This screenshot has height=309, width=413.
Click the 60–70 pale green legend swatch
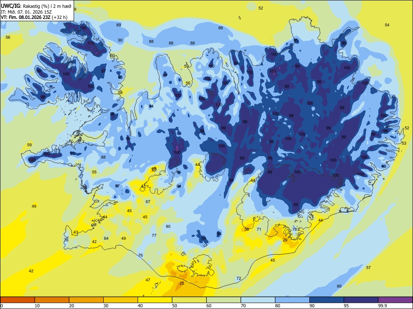coord(223,300)
